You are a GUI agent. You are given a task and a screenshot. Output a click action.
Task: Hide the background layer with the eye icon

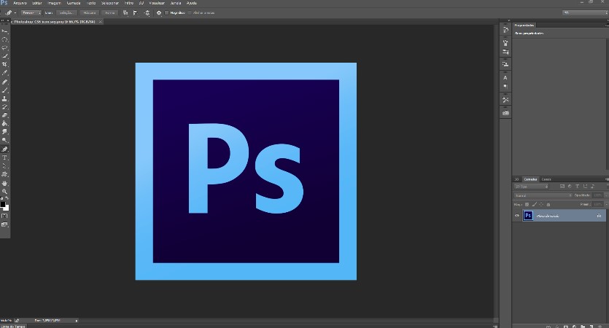517,216
